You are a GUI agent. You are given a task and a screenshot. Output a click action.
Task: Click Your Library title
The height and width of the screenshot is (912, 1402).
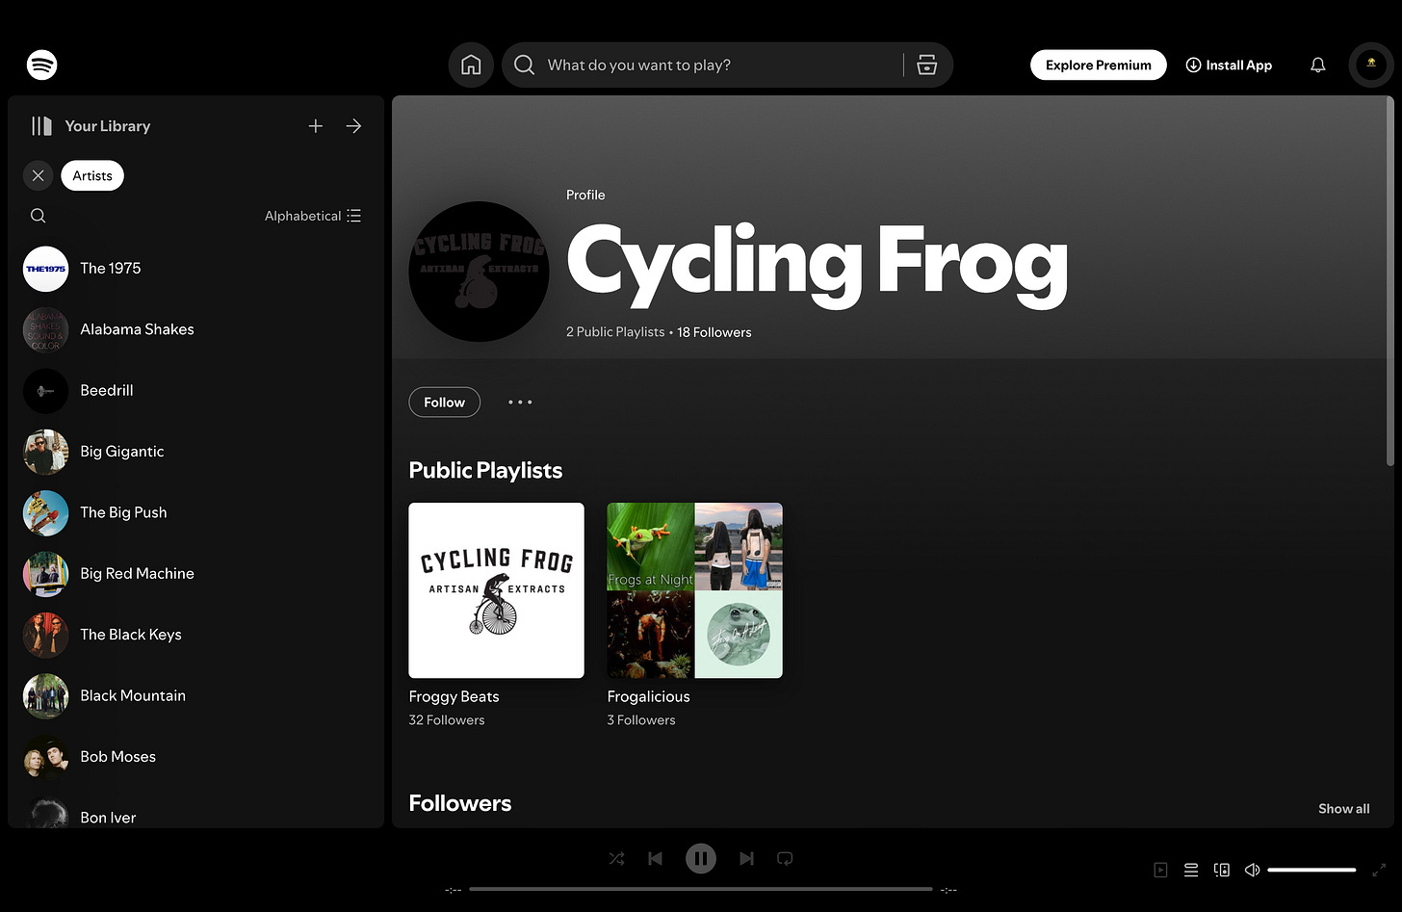coord(108,126)
